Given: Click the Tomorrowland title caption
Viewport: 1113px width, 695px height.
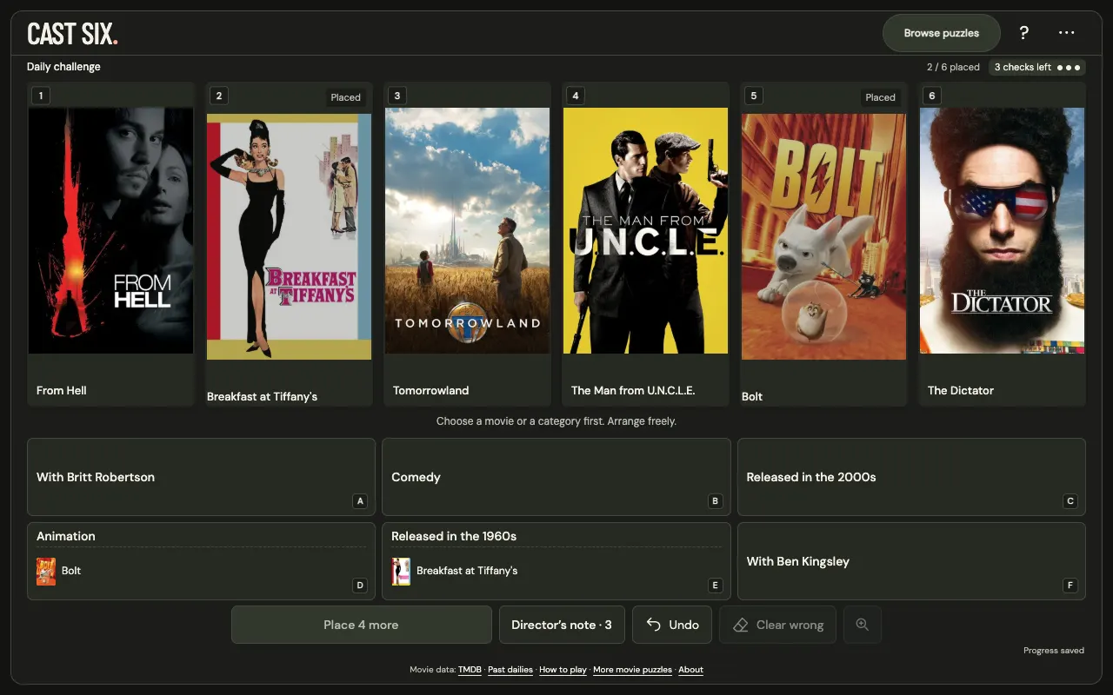Looking at the screenshot, I should (431, 390).
